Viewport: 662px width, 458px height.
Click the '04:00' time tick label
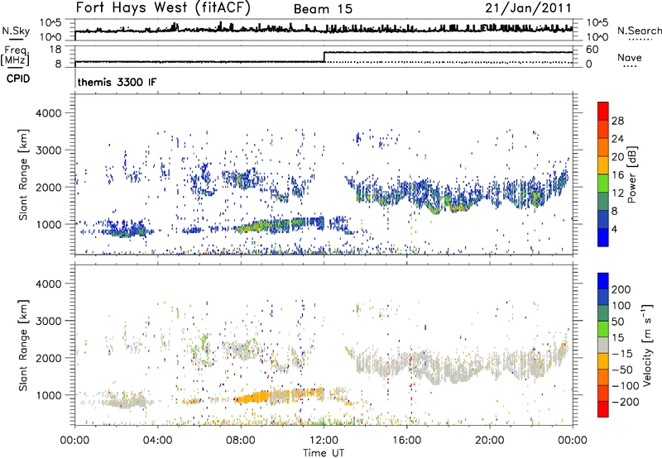pos(157,441)
